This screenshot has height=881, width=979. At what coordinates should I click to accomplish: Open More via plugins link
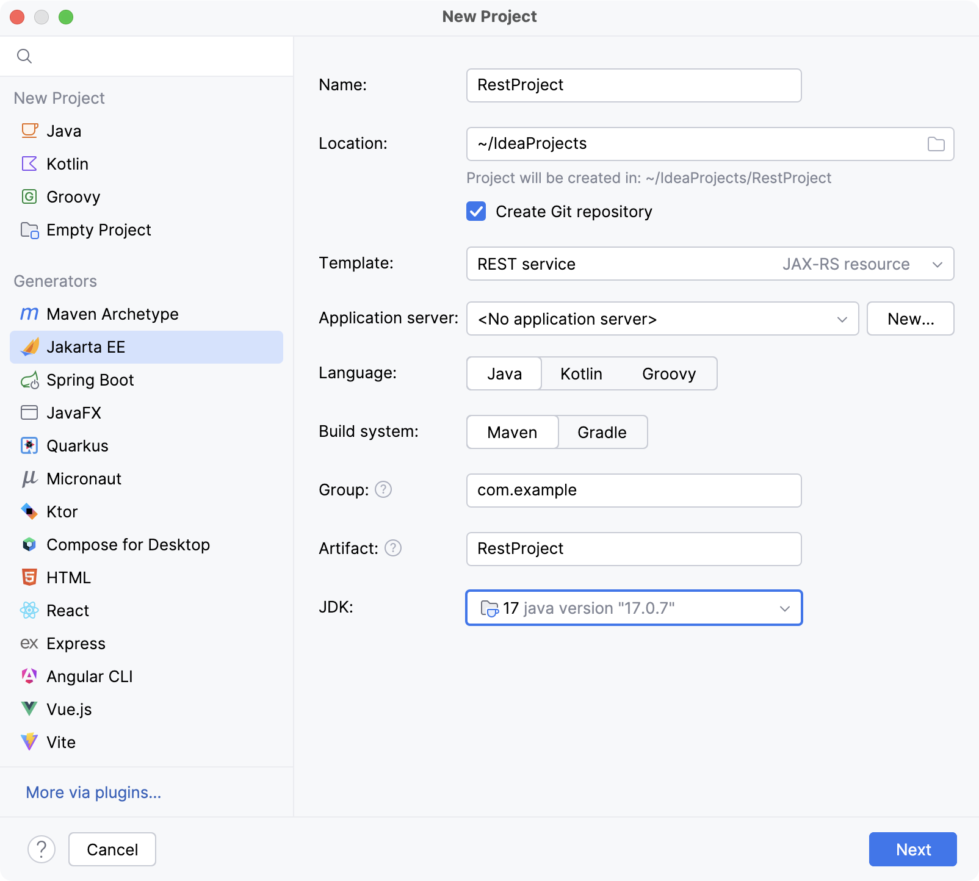click(93, 792)
